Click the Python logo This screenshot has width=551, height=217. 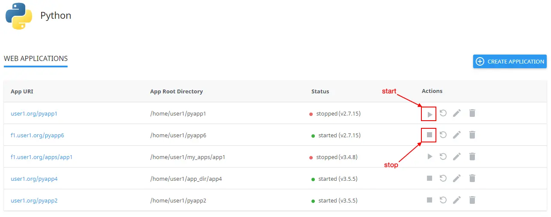point(19,16)
